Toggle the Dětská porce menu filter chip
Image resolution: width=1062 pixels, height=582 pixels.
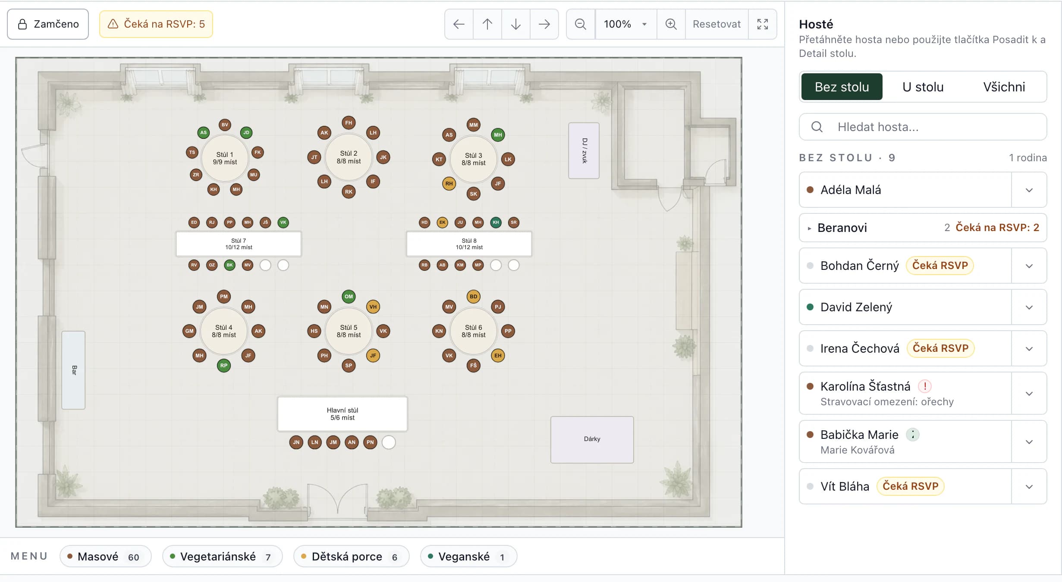click(351, 557)
